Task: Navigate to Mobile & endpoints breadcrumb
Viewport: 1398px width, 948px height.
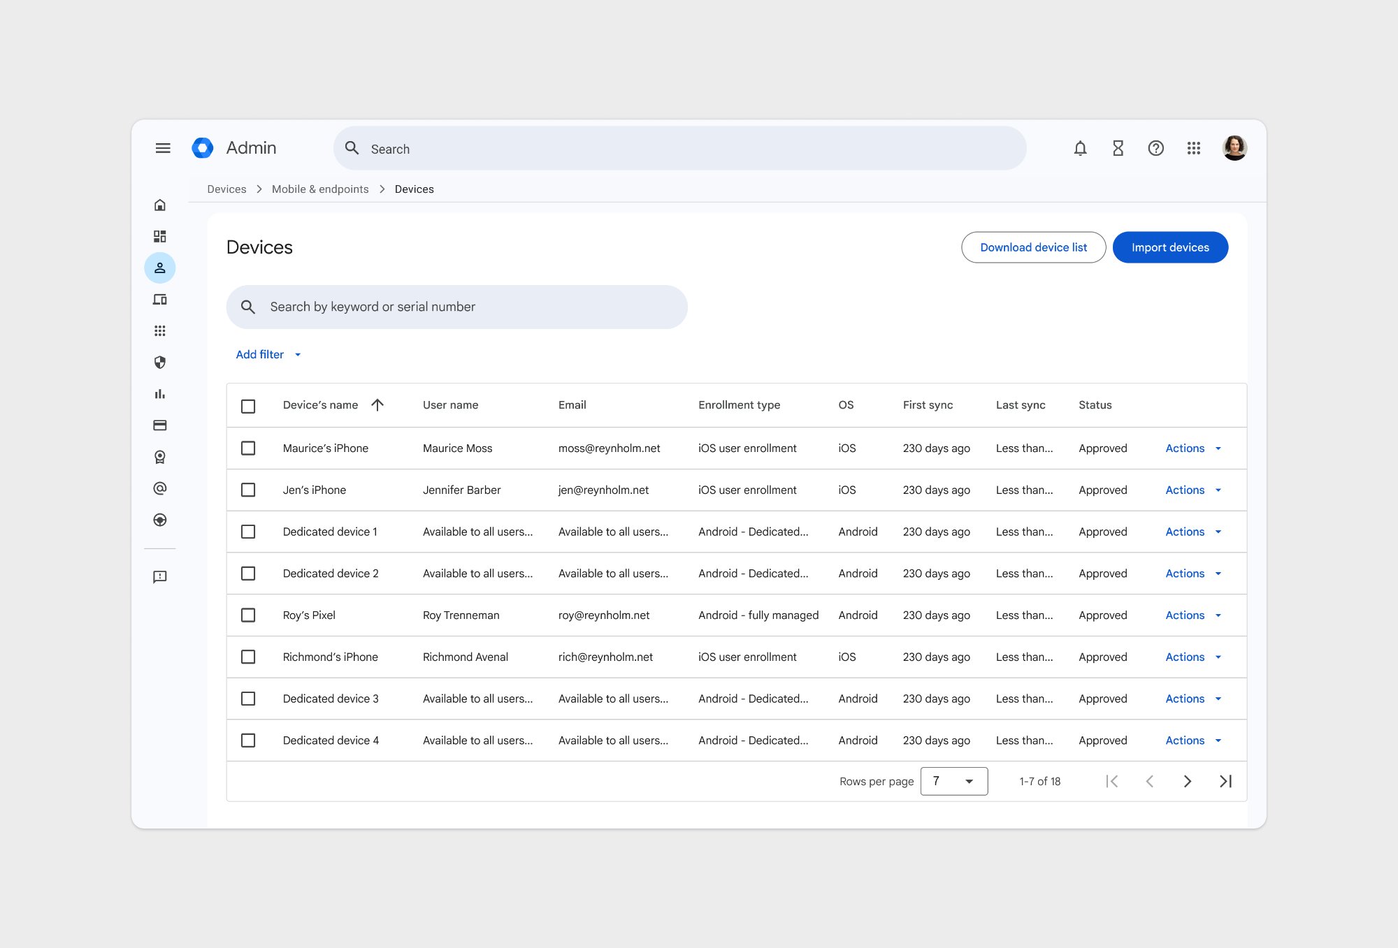Action: pyautogui.click(x=319, y=189)
